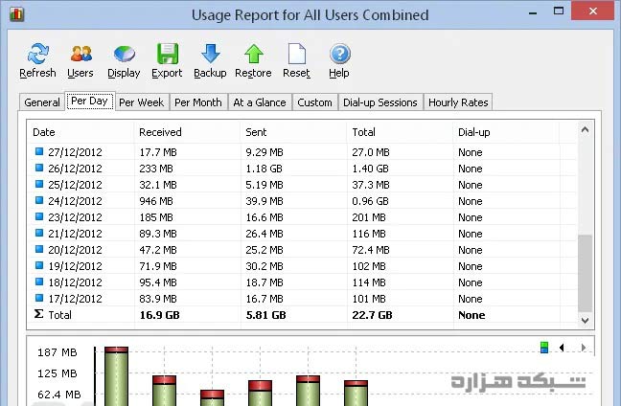Open the Per Month tab
This screenshot has width=621, height=406.
[x=198, y=102]
